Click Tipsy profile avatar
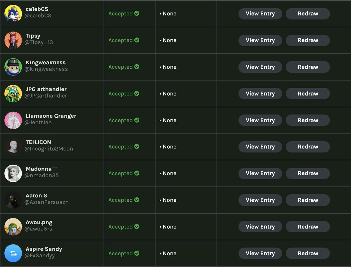This screenshot has width=351, height=267. coord(13,40)
